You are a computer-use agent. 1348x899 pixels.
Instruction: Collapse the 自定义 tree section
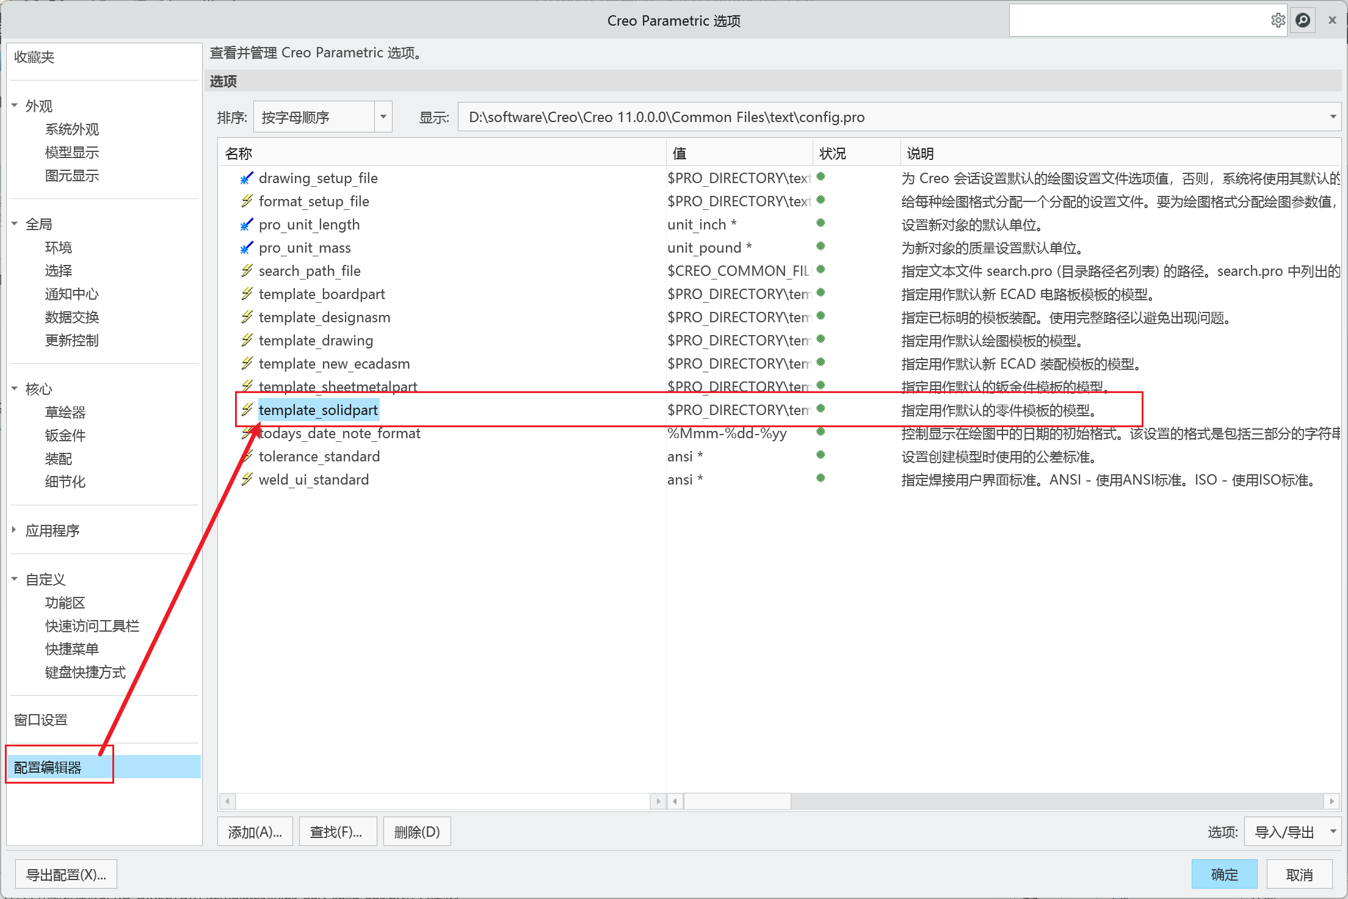(x=15, y=579)
